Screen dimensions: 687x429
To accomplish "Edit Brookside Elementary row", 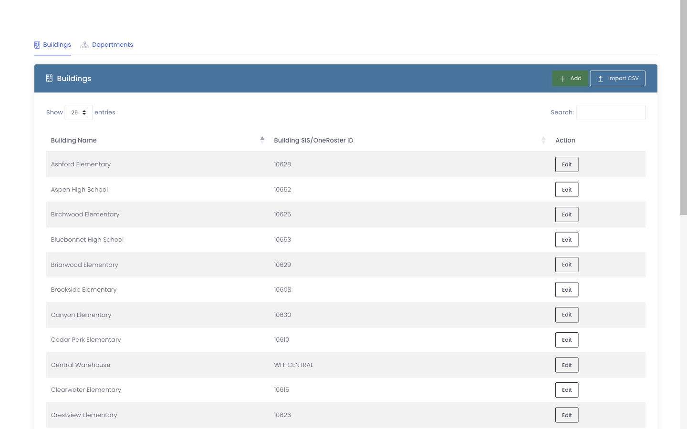I will point(567,290).
